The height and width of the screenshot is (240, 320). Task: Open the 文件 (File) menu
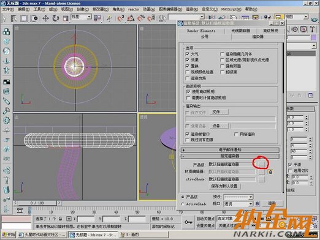click(8, 9)
